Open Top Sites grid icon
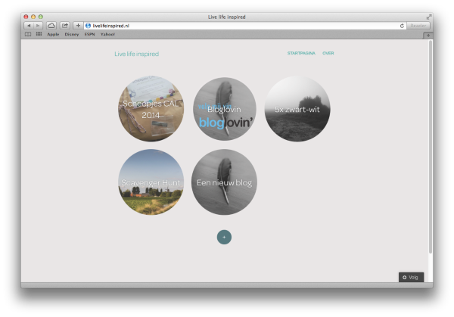The height and width of the screenshot is (317, 454). pyautogui.click(x=39, y=34)
